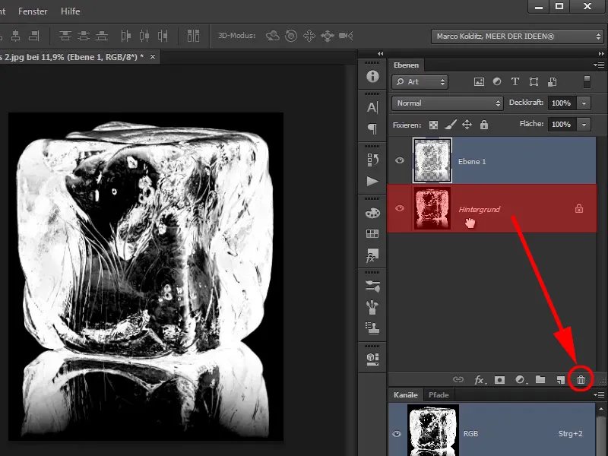Distribute top edges icon
Viewport: 608px width, 456px height.
click(x=65, y=36)
